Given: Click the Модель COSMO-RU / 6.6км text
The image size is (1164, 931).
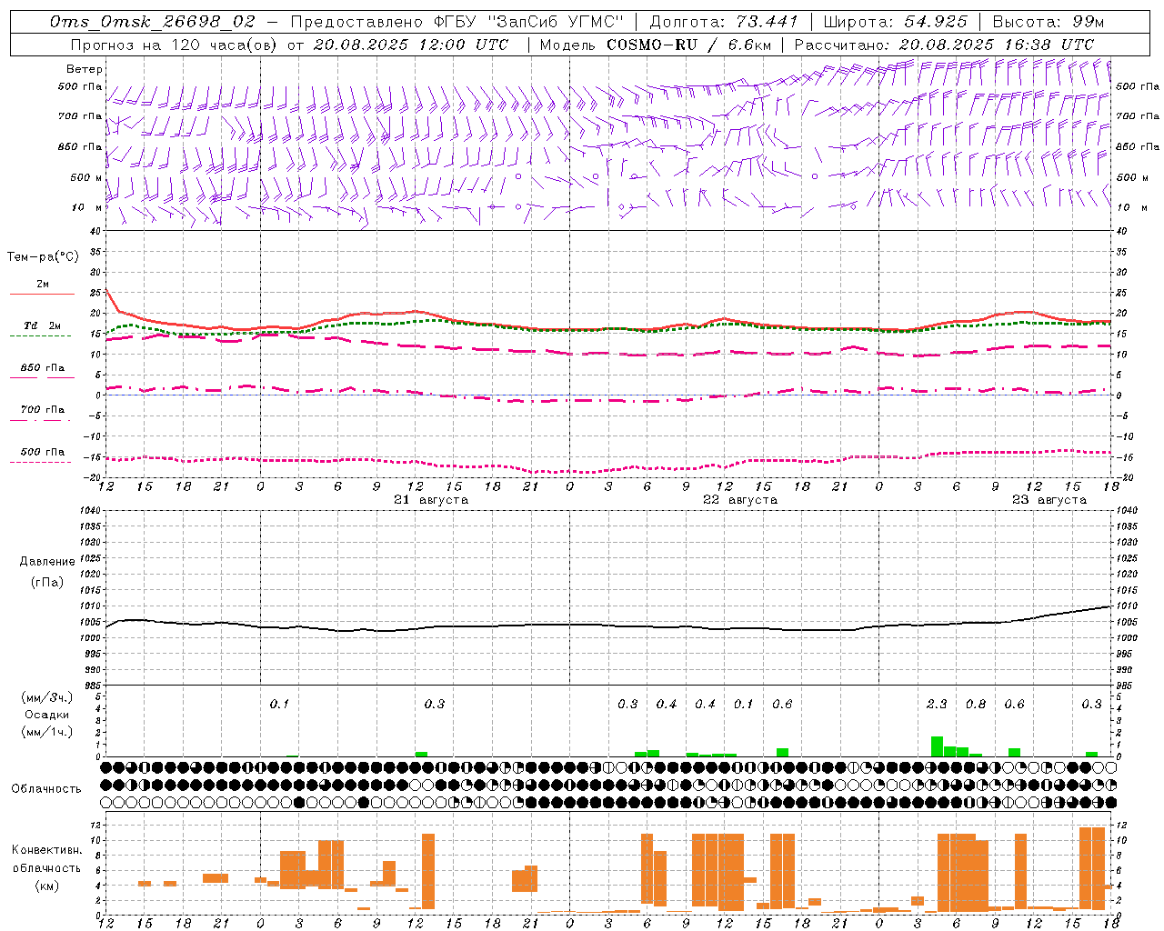Looking at the screenshot, I should click(x=656, y=45).
